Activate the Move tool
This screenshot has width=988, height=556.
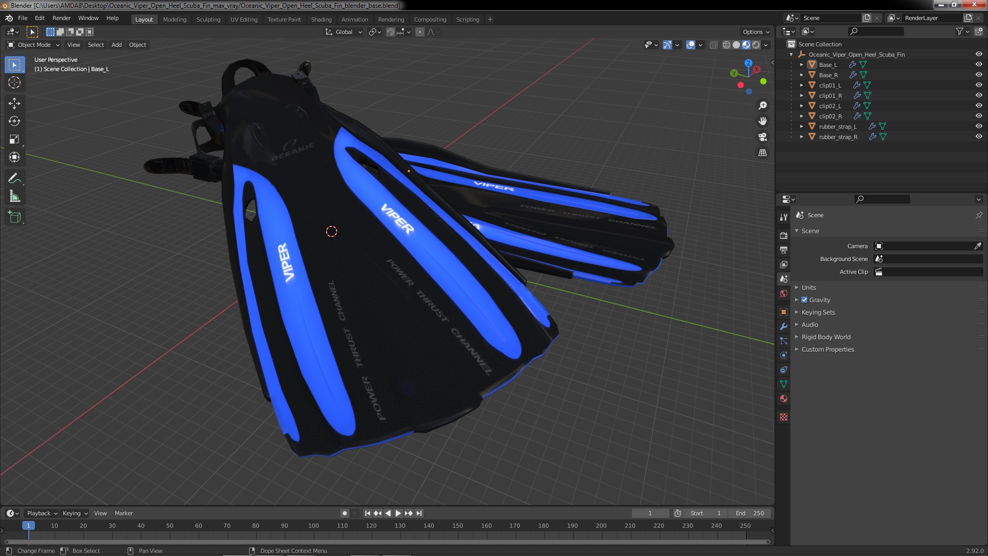[14, 103]
